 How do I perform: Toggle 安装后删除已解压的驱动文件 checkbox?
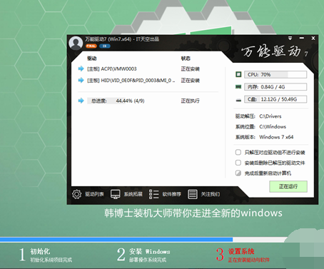(x=238, y=163)
